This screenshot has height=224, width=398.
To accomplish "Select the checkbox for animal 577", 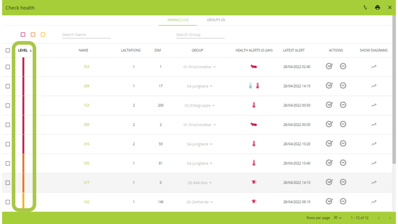I will tap(8, 183).
